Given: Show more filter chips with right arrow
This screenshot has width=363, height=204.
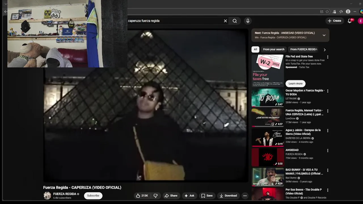Looking at the screenshot, I should pos(324,50).
